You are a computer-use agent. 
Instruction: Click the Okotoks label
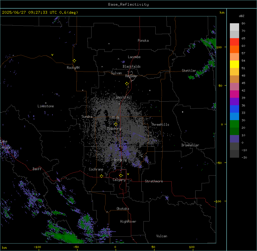[123, 209]
